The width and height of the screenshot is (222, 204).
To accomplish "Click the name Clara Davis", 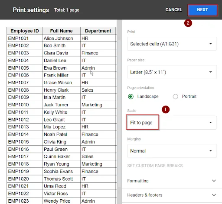I will click(56, 53).
